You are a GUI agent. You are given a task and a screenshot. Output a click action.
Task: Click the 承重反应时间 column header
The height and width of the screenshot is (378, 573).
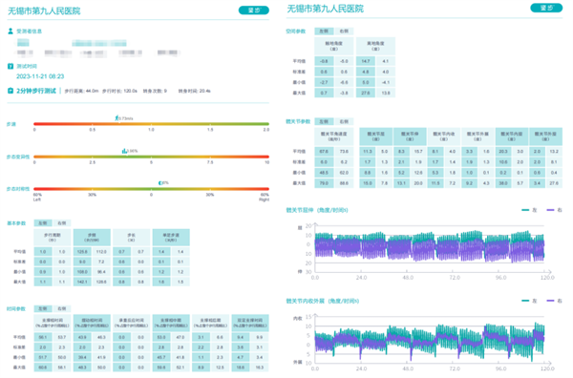coord(131,323)
